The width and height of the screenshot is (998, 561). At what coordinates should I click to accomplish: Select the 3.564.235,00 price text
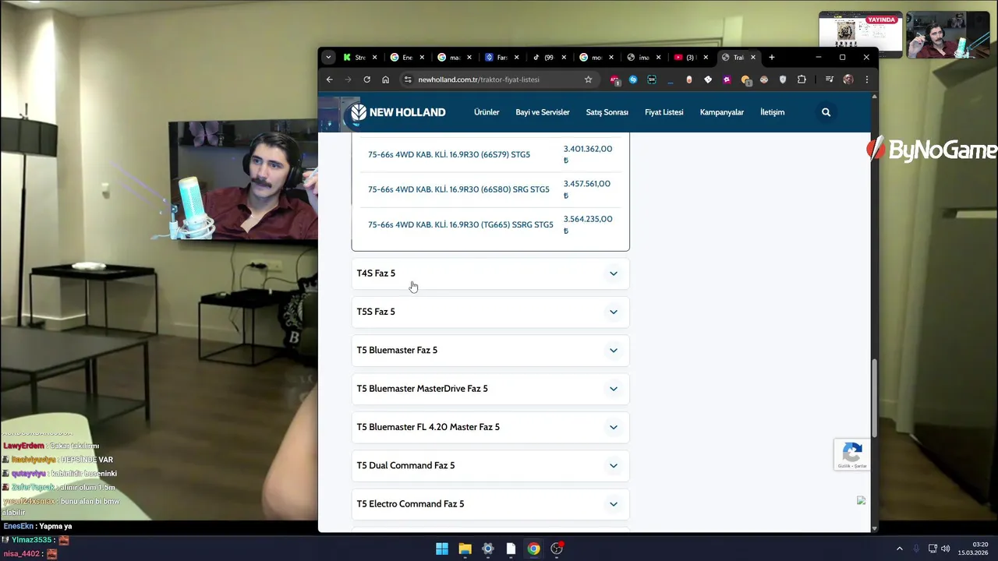(588, 219)
